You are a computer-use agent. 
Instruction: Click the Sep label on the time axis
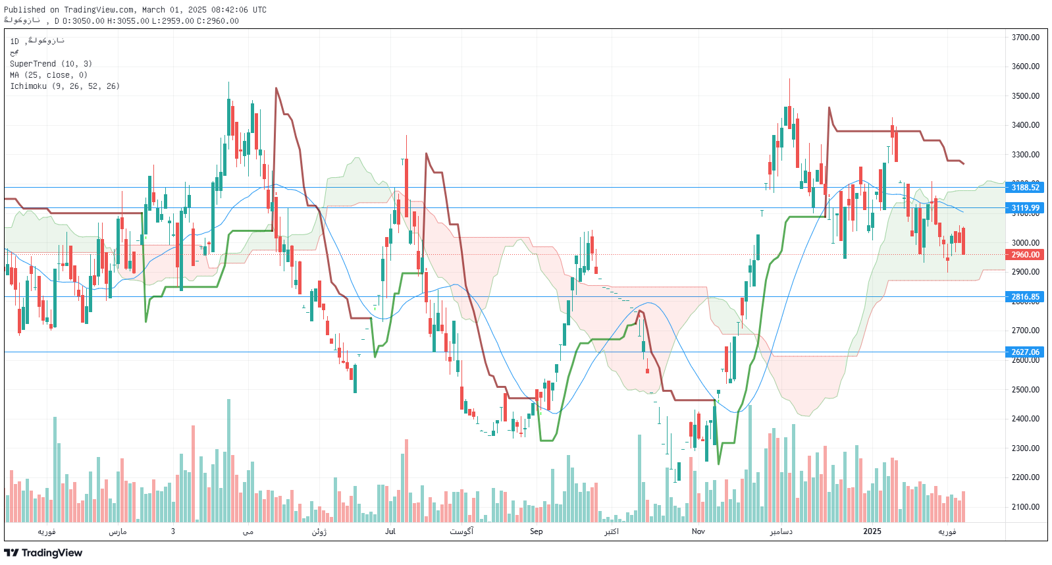537,531
